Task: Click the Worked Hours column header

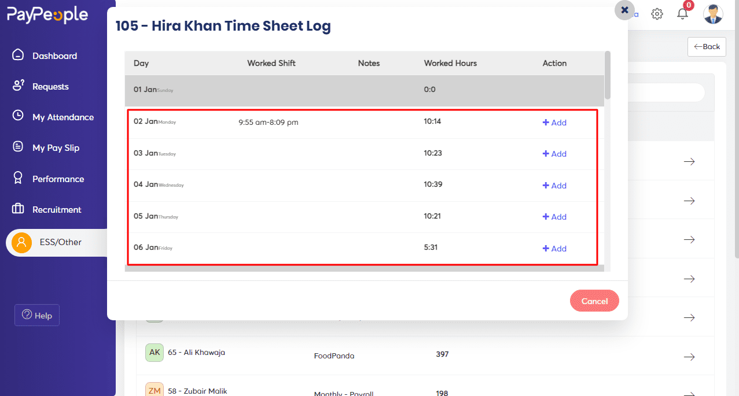Action: click(450, 63)
